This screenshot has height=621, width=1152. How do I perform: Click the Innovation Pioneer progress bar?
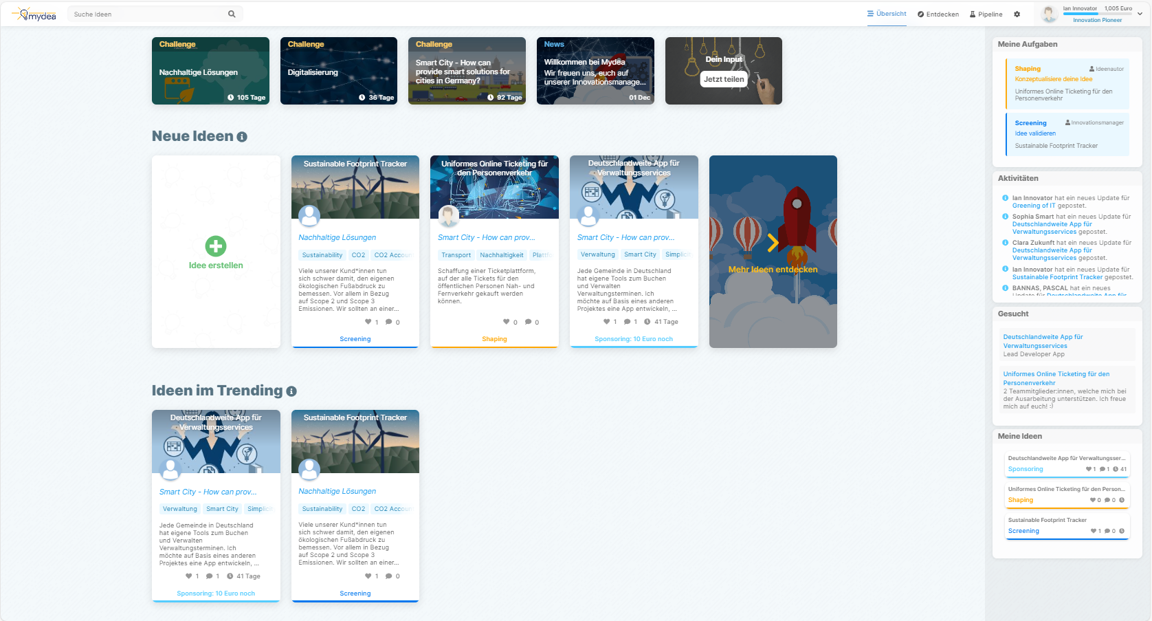tap(1098, 14)
